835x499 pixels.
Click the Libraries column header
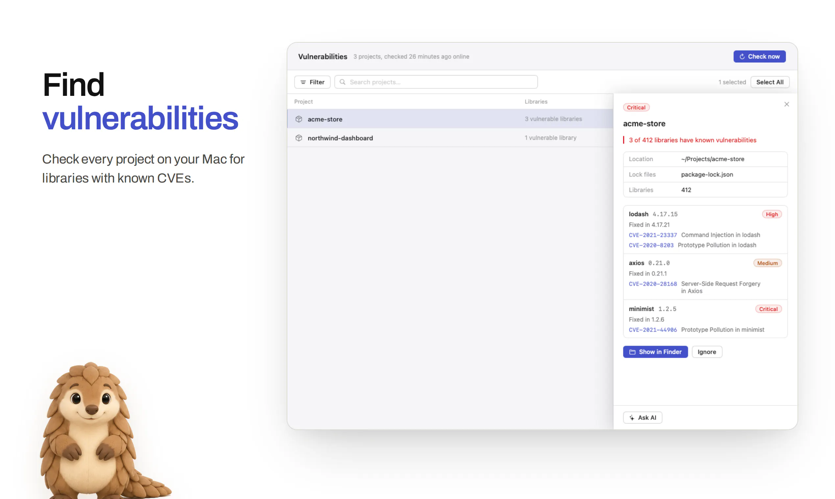pyautogui.click(x=536, y=101)
